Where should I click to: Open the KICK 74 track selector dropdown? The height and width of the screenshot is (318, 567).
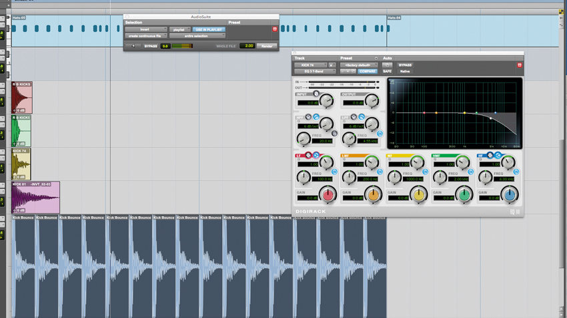(x=310, y=65)
